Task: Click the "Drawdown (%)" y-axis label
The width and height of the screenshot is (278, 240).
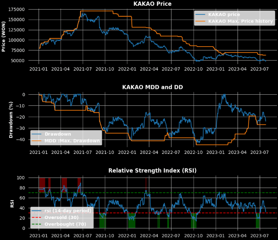Action: [11, 120]
